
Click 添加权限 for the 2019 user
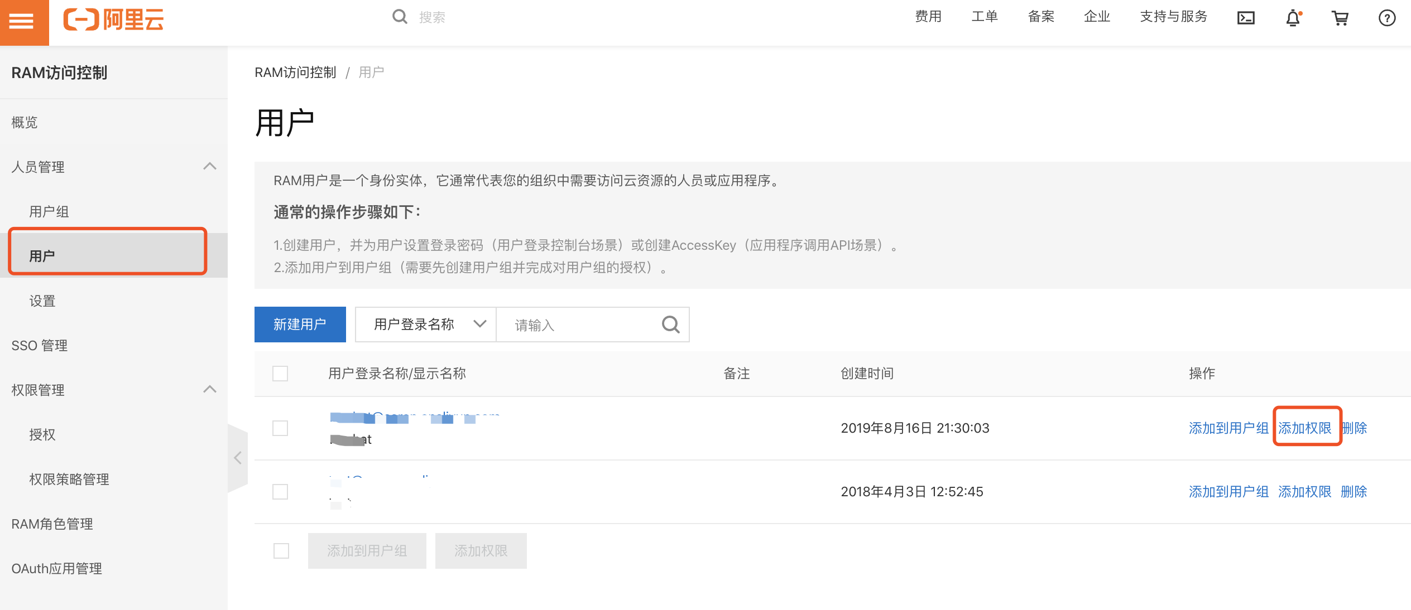tap(1304, 428)
